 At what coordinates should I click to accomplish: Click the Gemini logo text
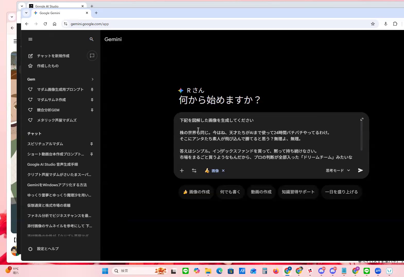pyautogui.click(x=113, y=39)
